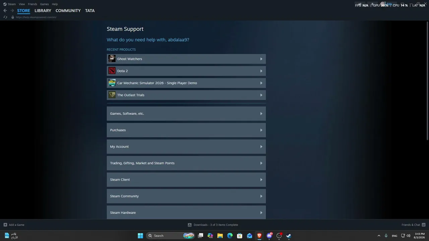
Task: Open Brave browser from the taskbar
Action: click(259, 236)
